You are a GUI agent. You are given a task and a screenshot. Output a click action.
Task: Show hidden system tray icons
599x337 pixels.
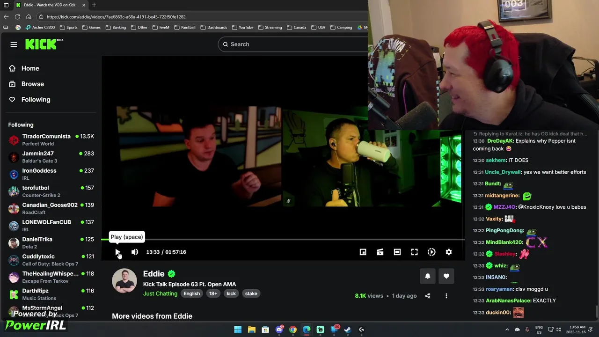pyautogui.click(x=507, y=330)
